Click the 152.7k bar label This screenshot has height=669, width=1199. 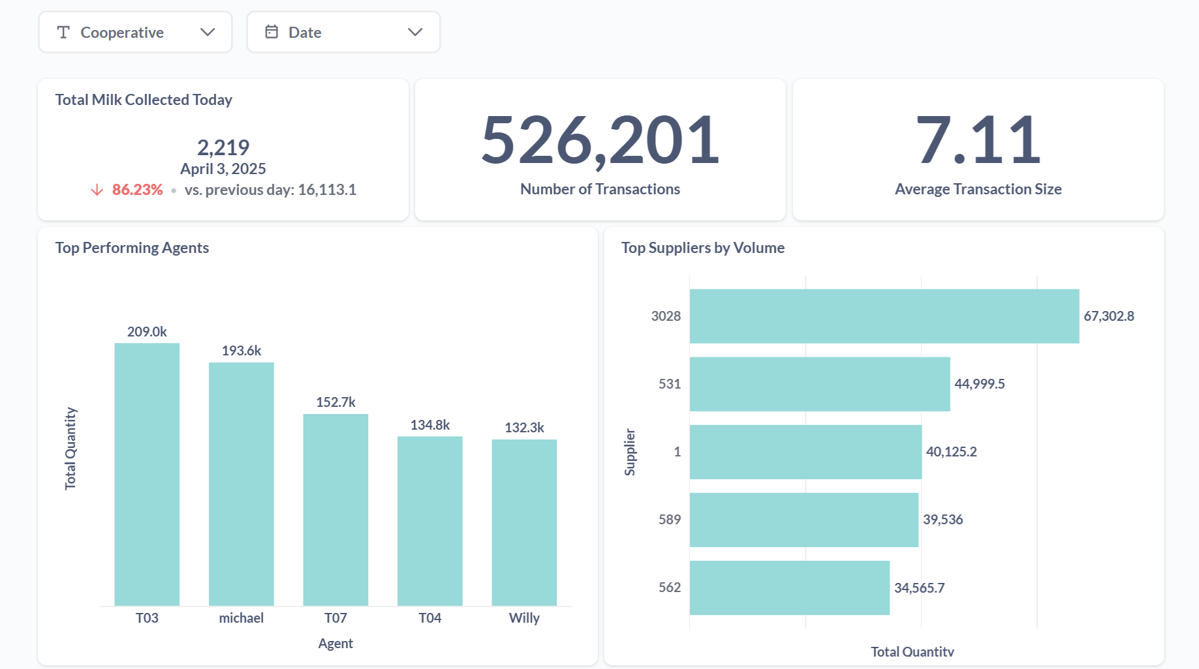coord(335,402)
